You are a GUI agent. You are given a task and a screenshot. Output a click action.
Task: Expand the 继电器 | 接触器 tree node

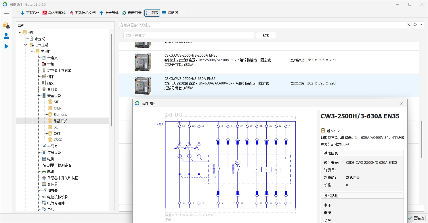tap(39, 70)
